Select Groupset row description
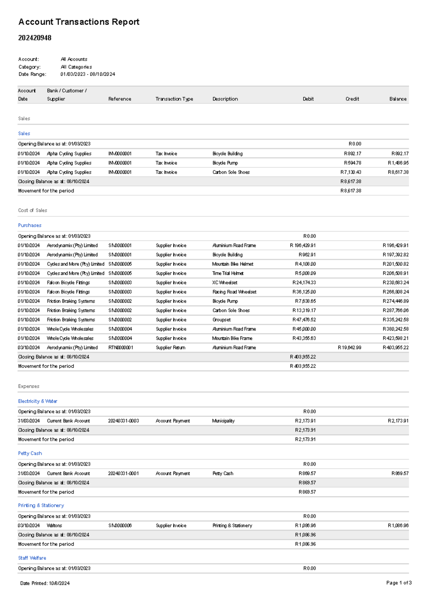The width and height of the screenshot is (426, 603). click(x=222, y=320)
